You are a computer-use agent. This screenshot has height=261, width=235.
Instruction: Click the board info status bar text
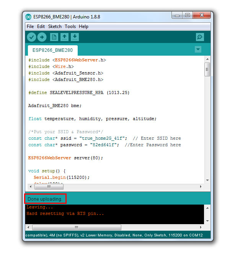coord(114,235)
